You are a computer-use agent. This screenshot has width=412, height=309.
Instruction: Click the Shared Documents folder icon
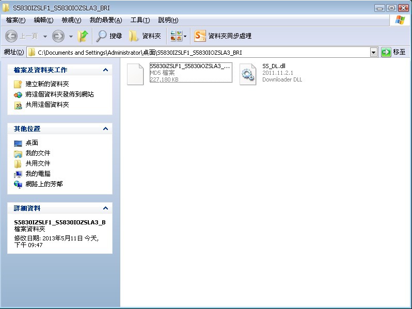pos(18,164)
